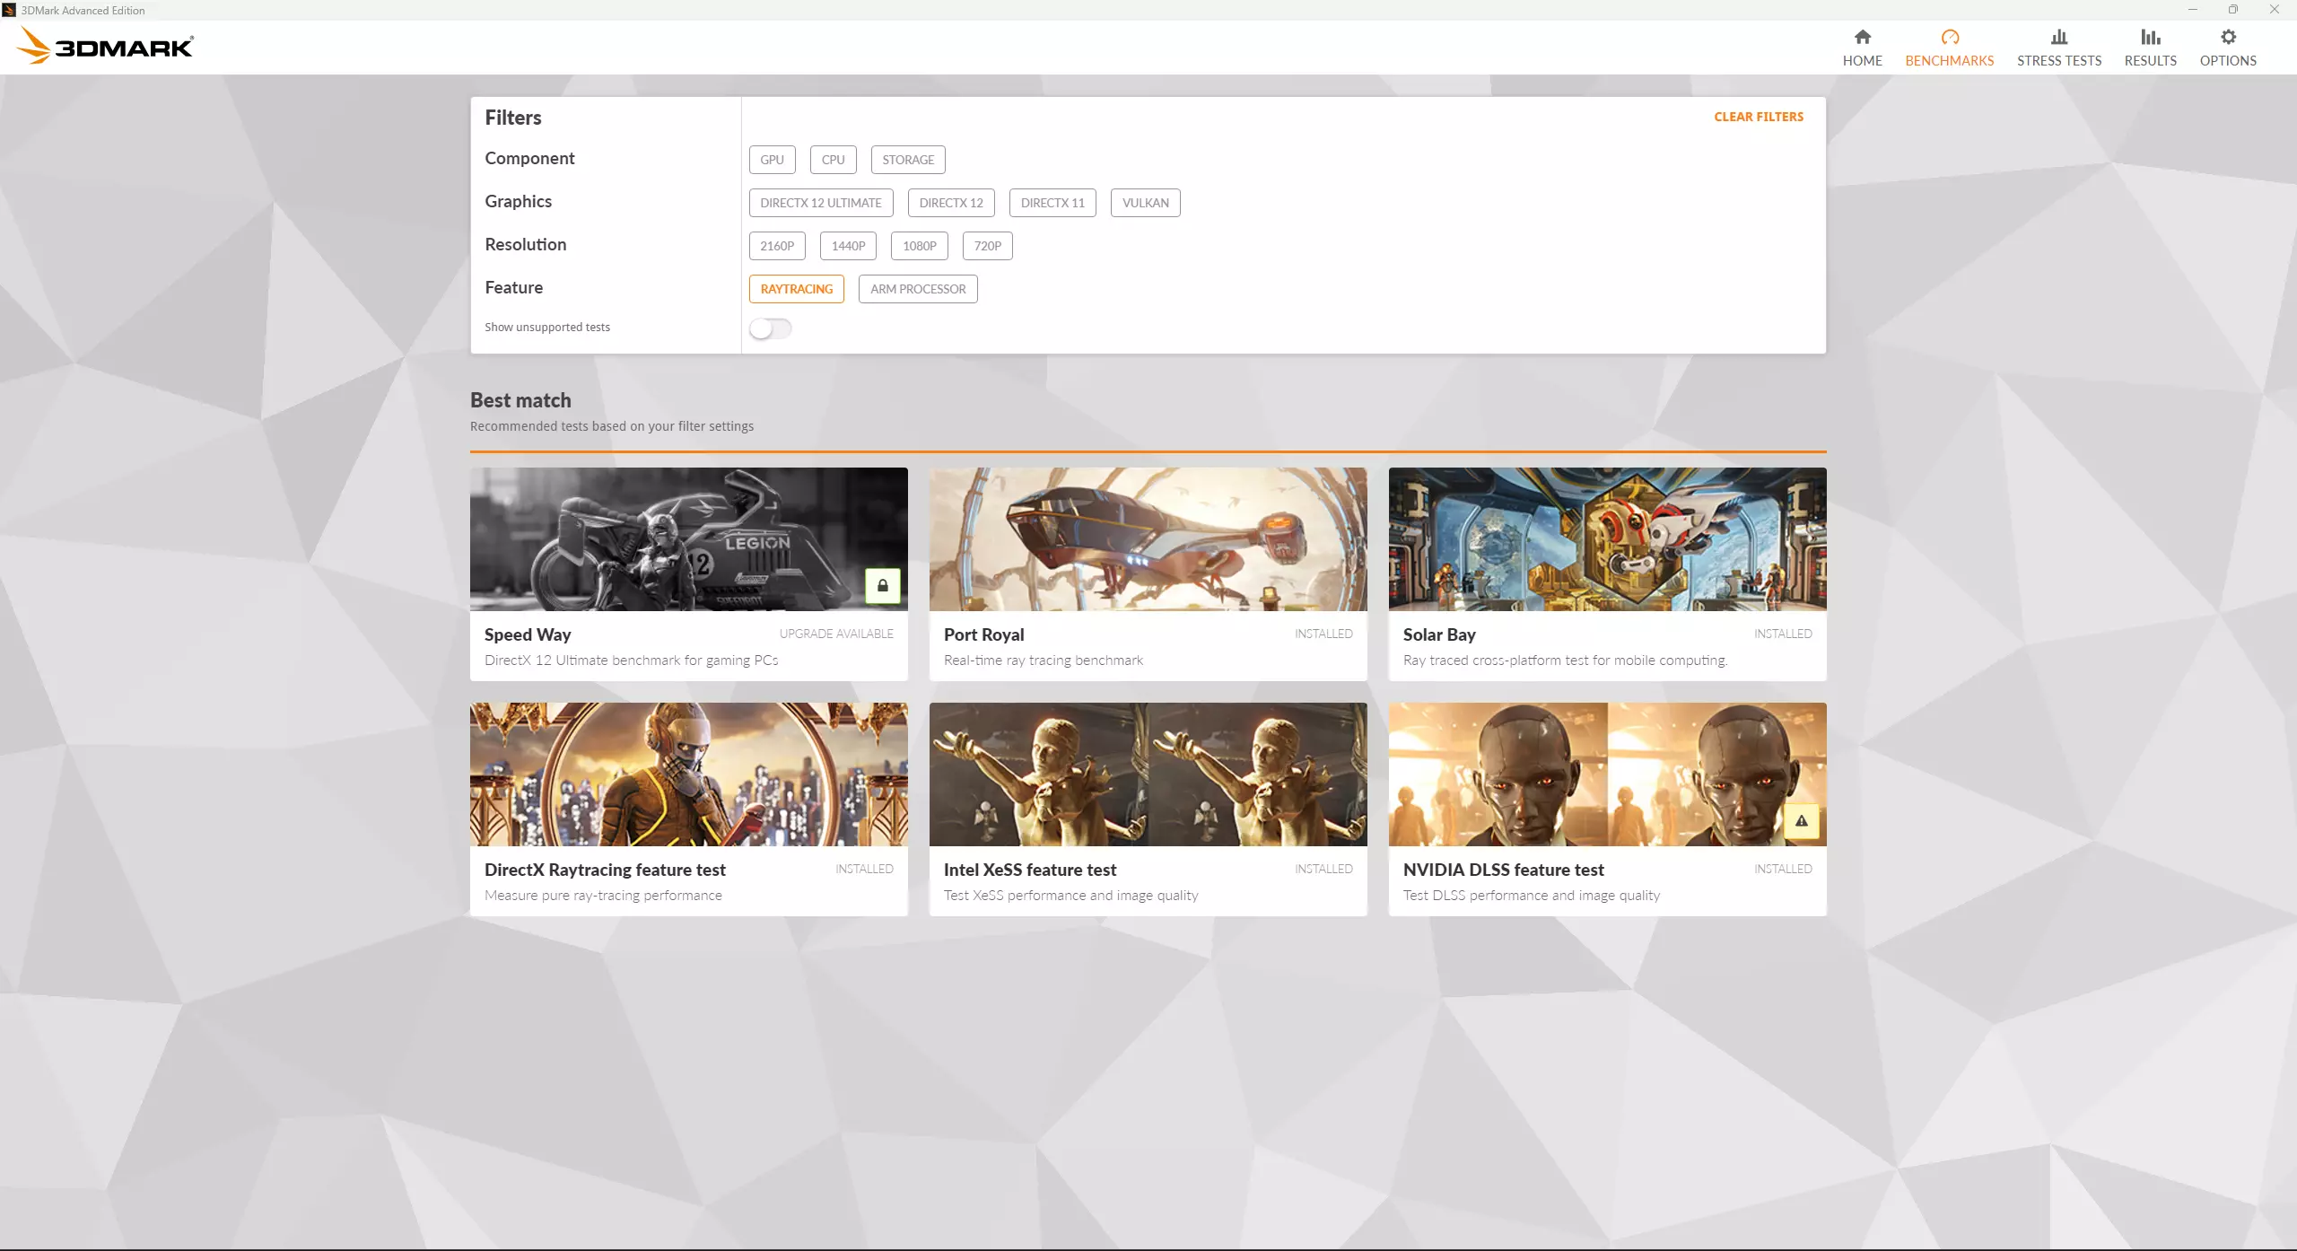The image size is (2297, 1251).
Task: Click the Solar Bay title
Action: [1439, 634]
